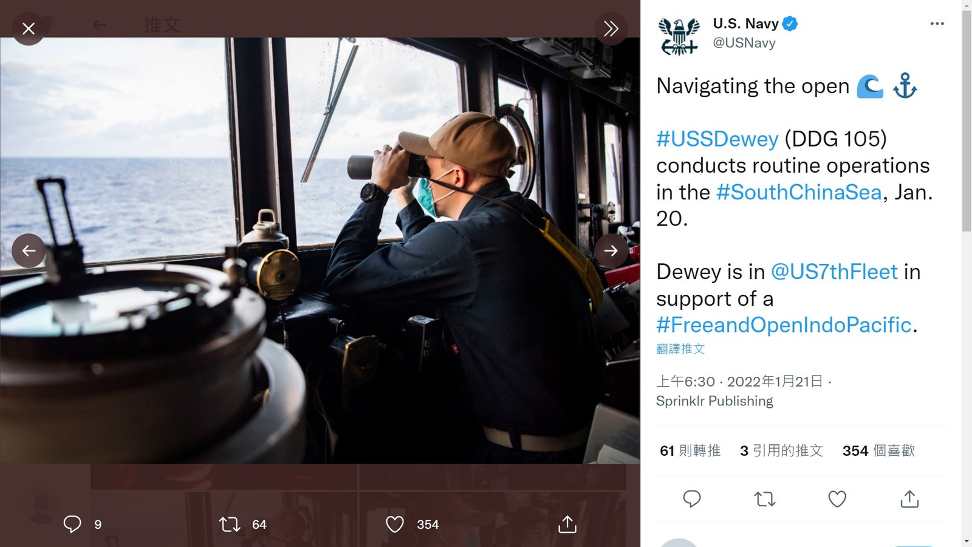The width and height of the screenshot is (972, 547).
Task: Translate the tweet text
Action: coord(680,349)
